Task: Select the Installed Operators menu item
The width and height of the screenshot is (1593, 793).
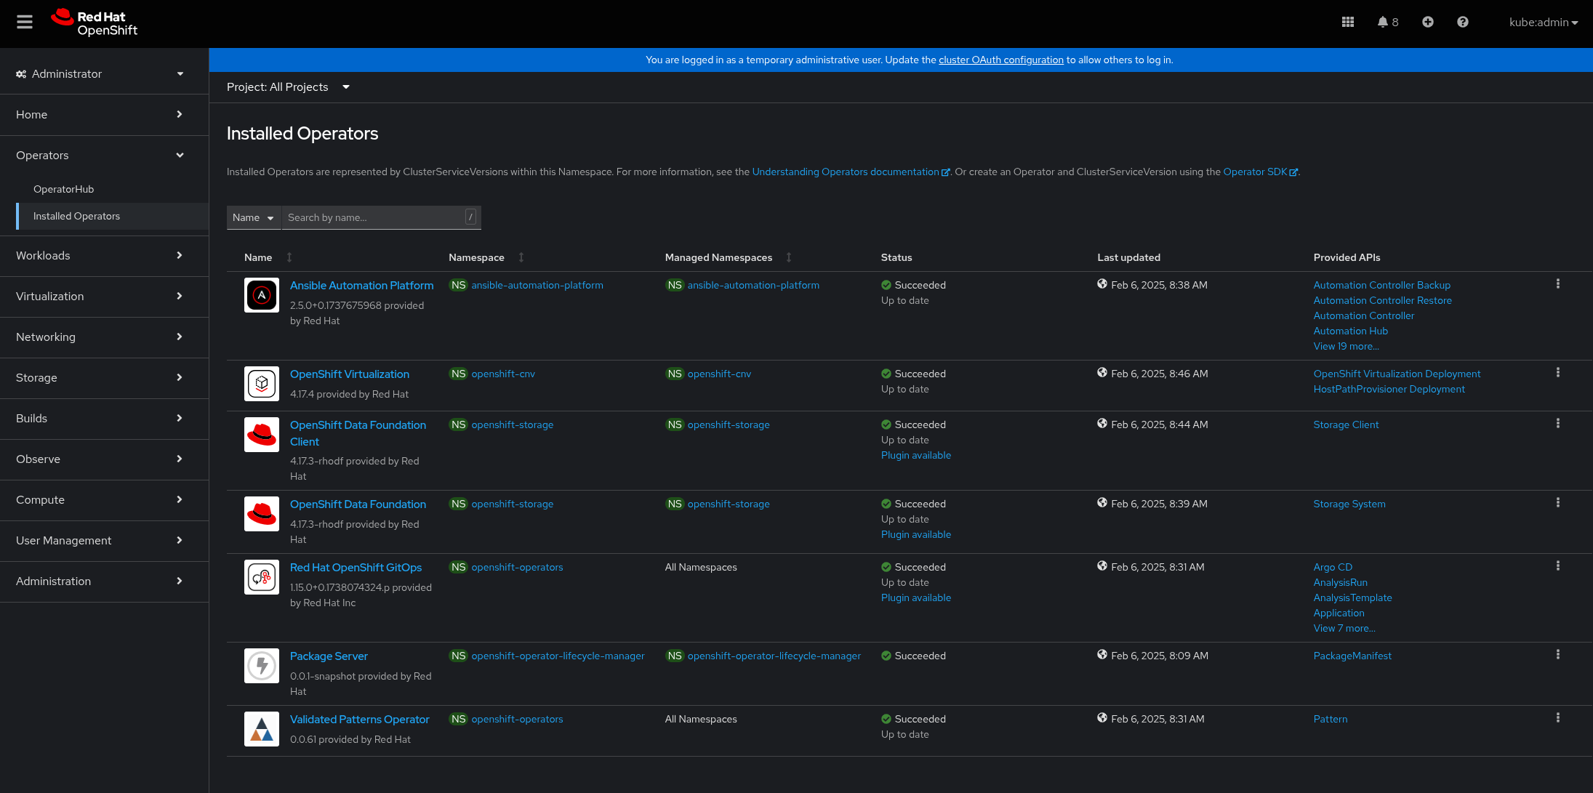Action: [x=75, y=215]
